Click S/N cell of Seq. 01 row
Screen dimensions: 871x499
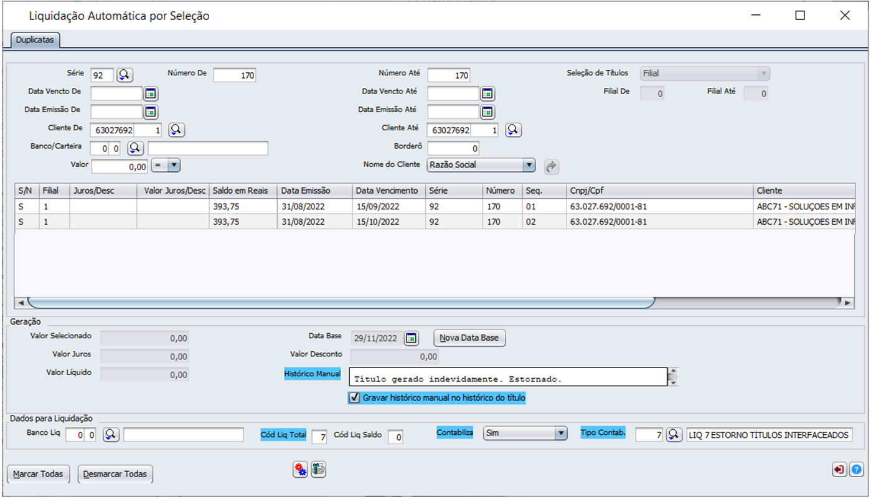pos(27,206)
